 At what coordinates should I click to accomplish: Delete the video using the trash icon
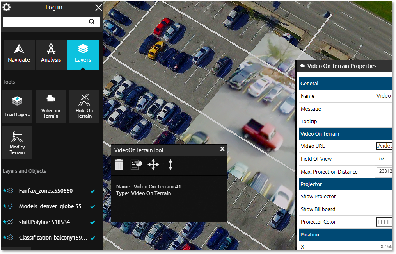(x=119, y=165)
